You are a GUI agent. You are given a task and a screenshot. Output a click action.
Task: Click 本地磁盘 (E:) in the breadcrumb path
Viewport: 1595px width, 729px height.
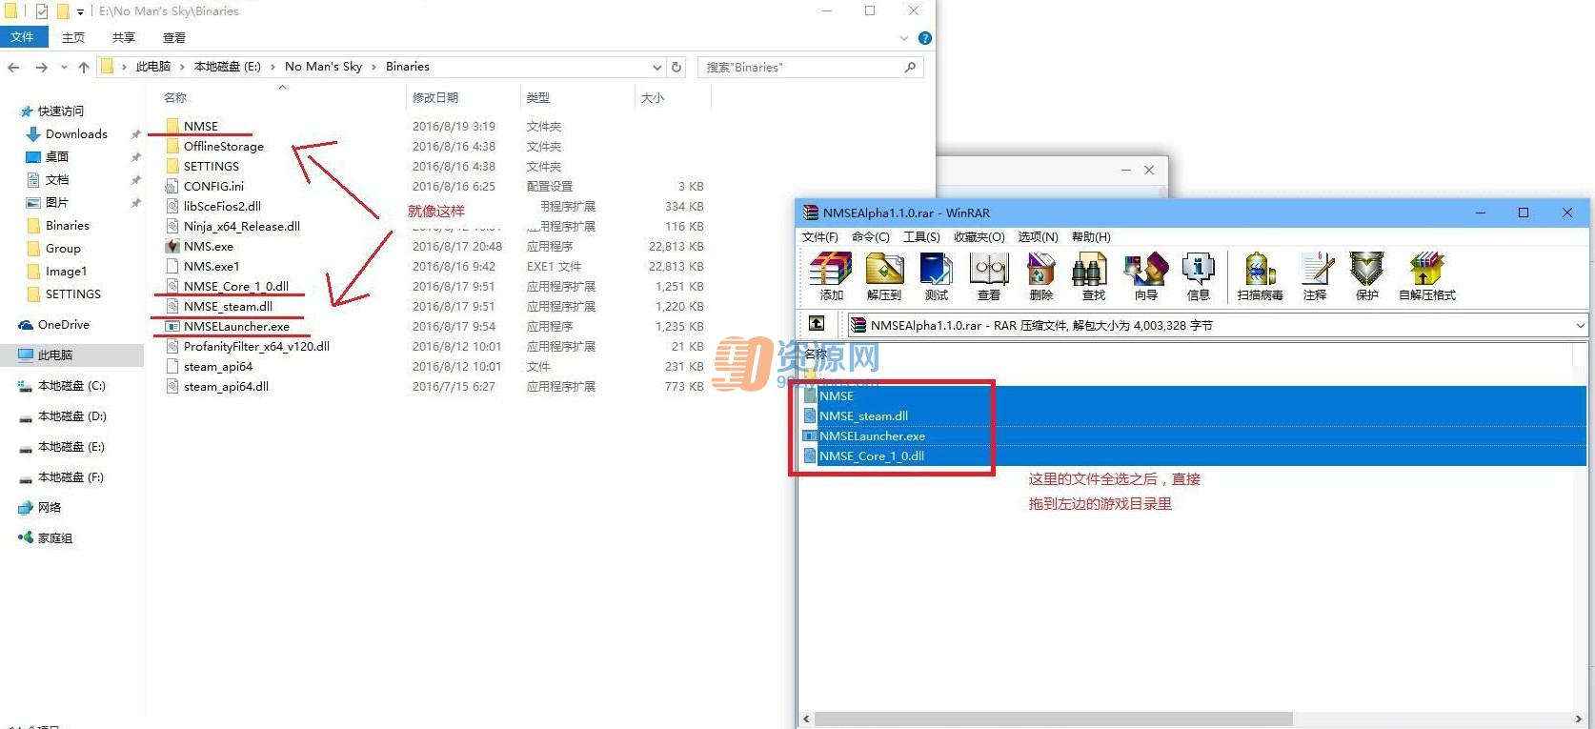pyautogui.click(x=228, y=67)
